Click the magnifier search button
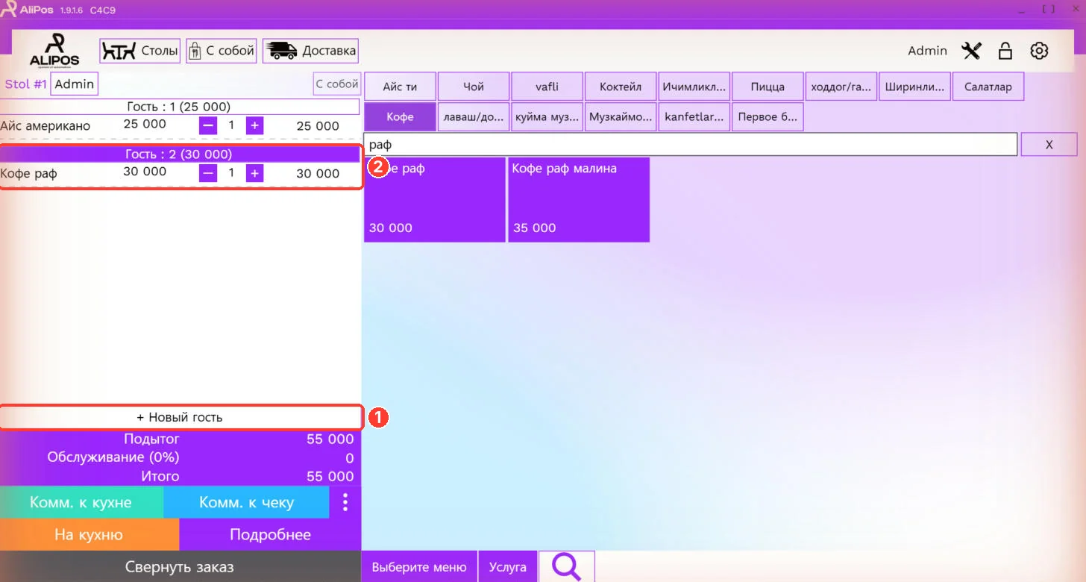Image resolution: width=1086 pixels, height=582 pixels. (567, 567)
